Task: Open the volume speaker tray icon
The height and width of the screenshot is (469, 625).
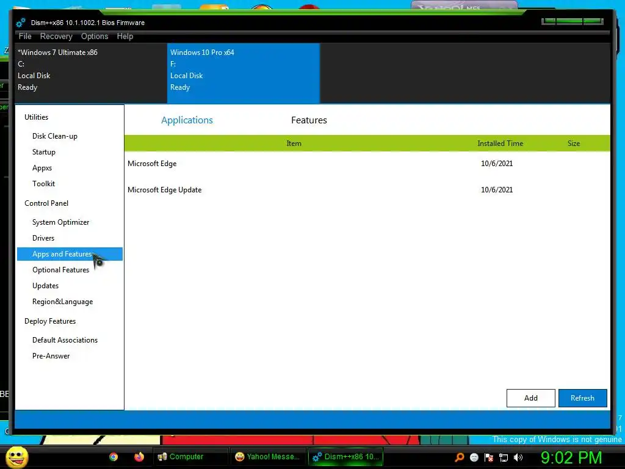Action: tap(518, 457)
